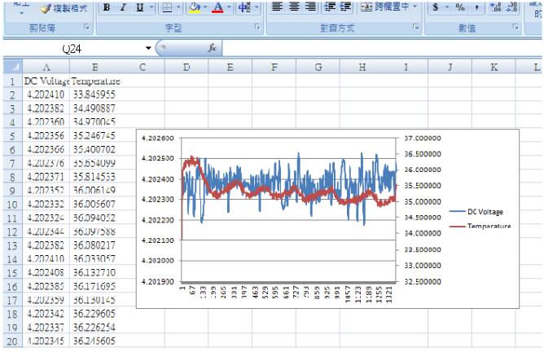Select the 'DC Voltage' header cell A1

tap(46, 82)
